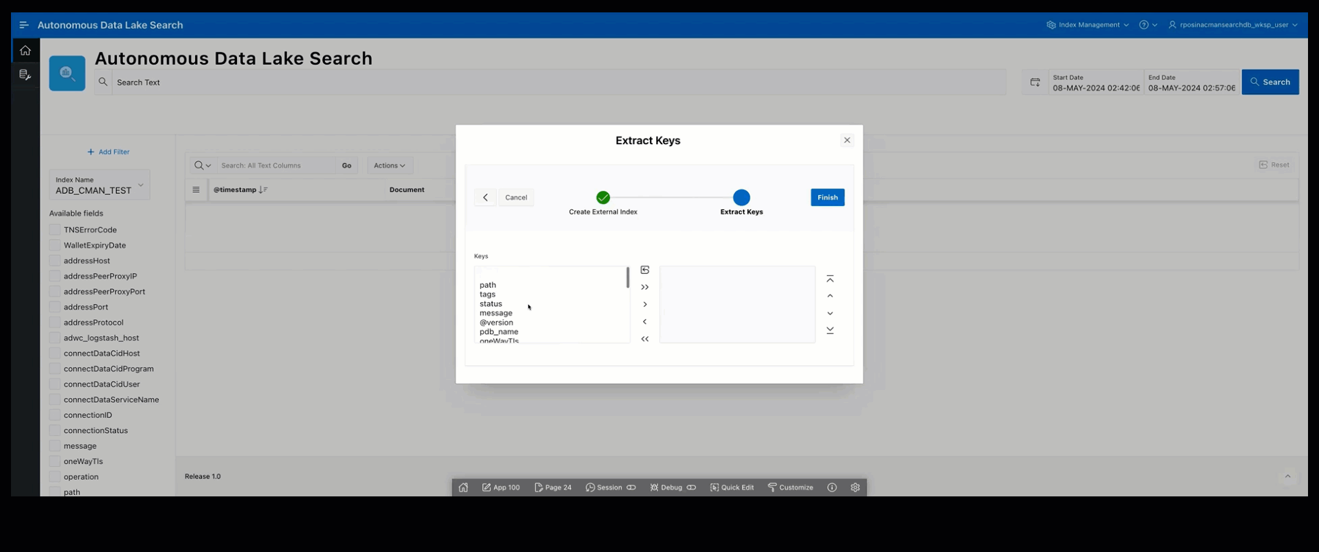Screen dimensions: 1319x552
Task: Click the scroll-to-top arrow button
Action: 1288,476
